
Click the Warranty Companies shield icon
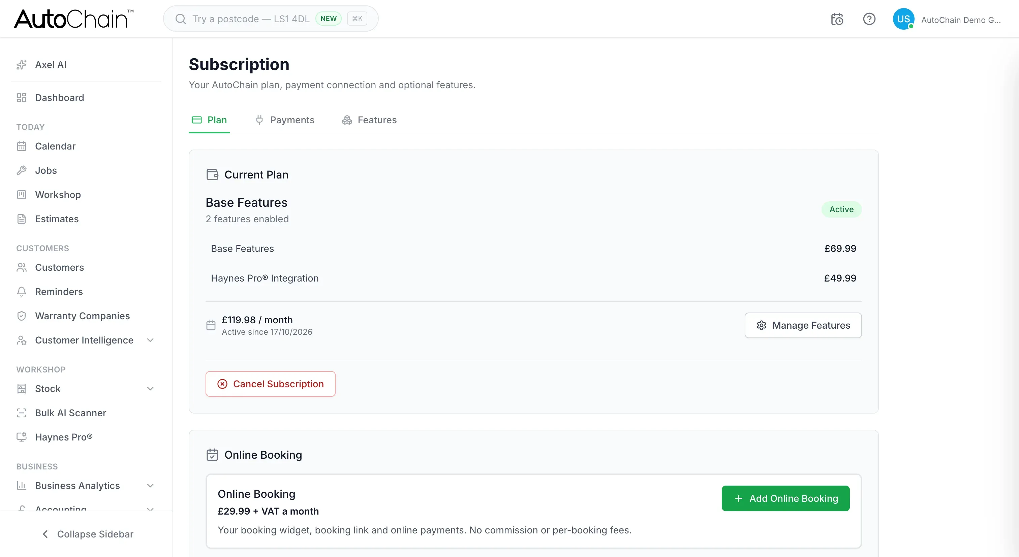[21, 316]
